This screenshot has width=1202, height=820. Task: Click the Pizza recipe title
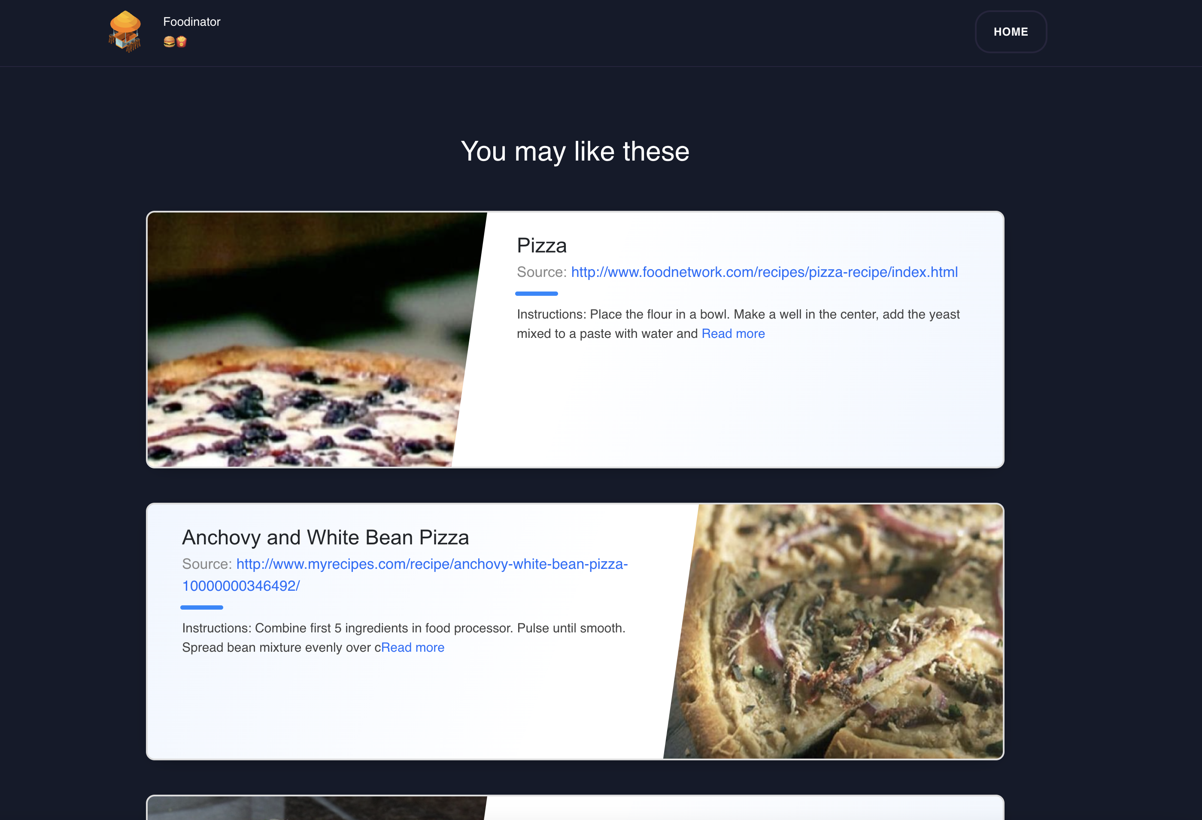[x=541, y=245]
